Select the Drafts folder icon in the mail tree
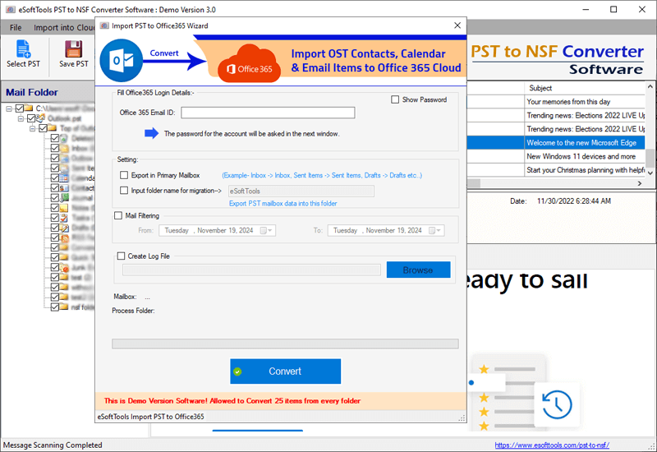 [x=64, y=228]
